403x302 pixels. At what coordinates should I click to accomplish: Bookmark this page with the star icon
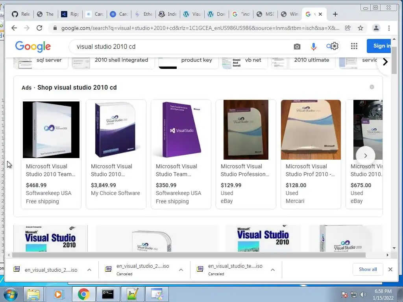coord(360,28)
